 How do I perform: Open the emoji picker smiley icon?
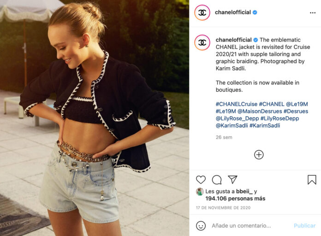[x=201, y=225]
